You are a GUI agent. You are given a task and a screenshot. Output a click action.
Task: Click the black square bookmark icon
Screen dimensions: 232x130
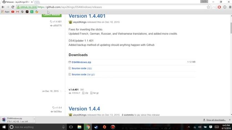click(27, 12)
